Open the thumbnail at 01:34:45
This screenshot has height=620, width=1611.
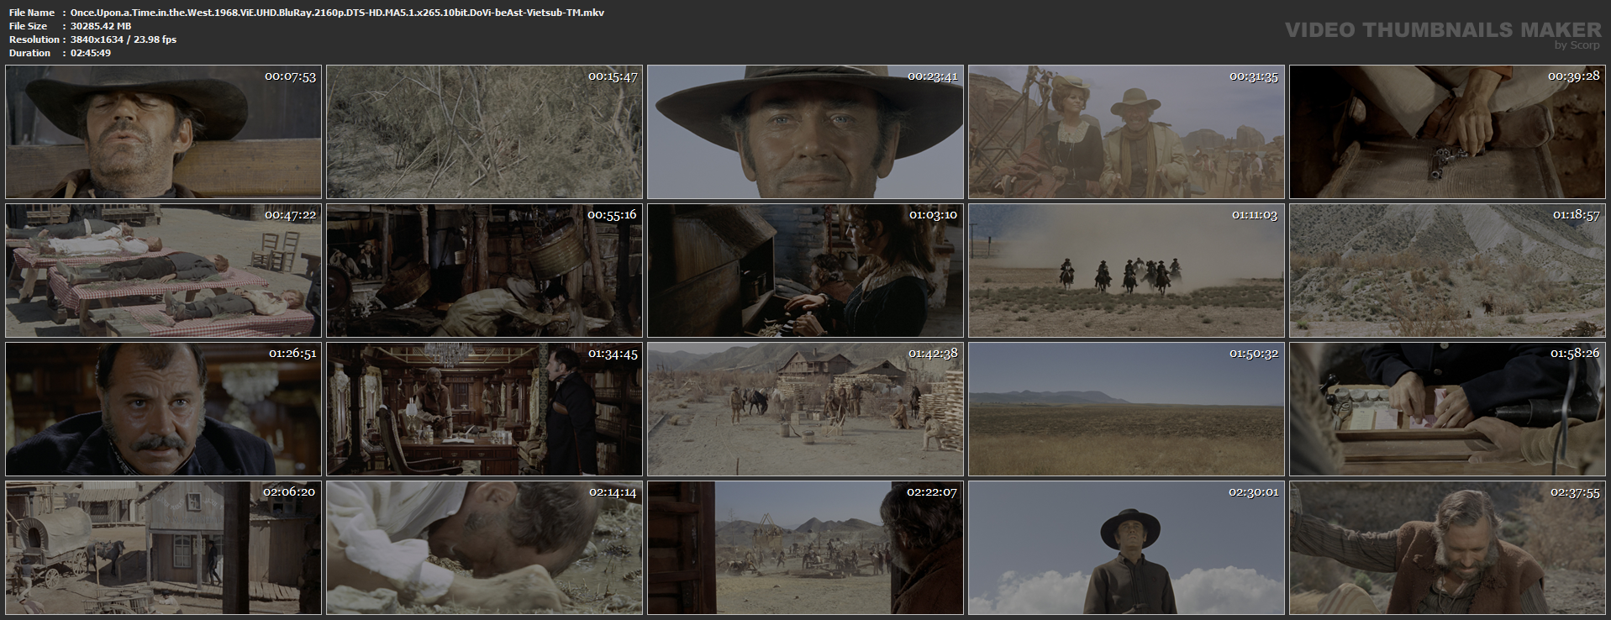click(484, 409)
